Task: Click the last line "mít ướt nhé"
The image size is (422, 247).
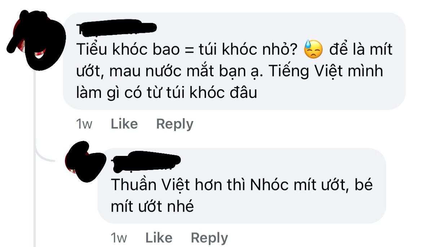Action: click(x=152, y=207)
